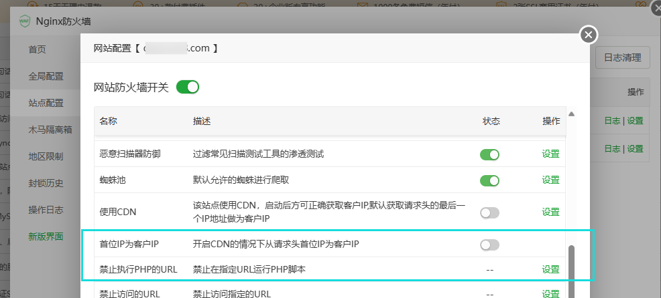Disable the 蜘蛛池 status toggle
Viewport: 661px width, 298px height.
point(489,180)
